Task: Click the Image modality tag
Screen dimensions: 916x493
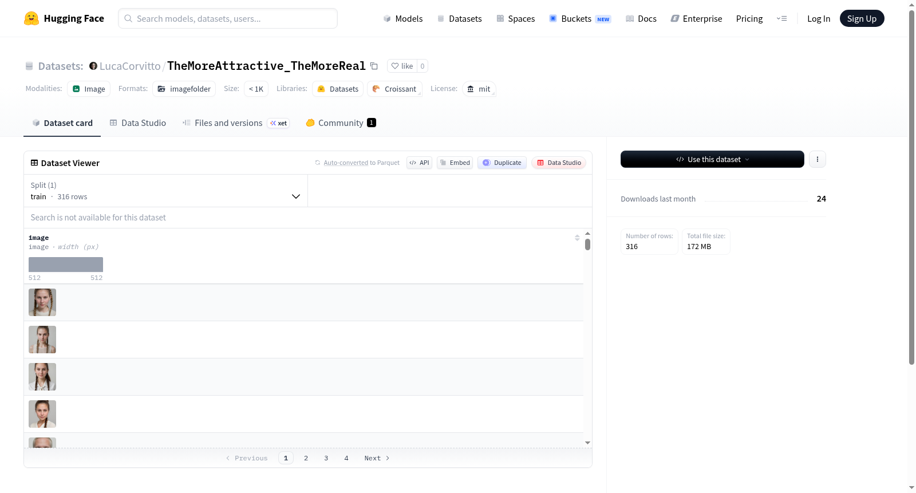Action: 89,89
